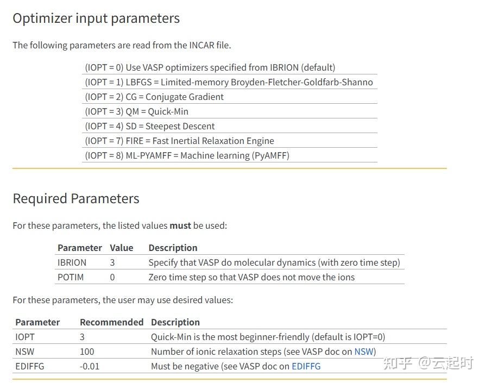Click the Optimizer input parameters heading
The image size is (486, 383).
point(96,18)
